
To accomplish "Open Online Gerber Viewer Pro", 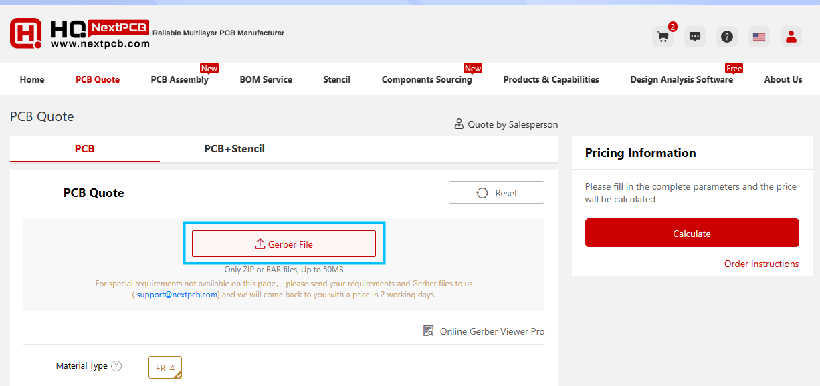I will [484, 331].
